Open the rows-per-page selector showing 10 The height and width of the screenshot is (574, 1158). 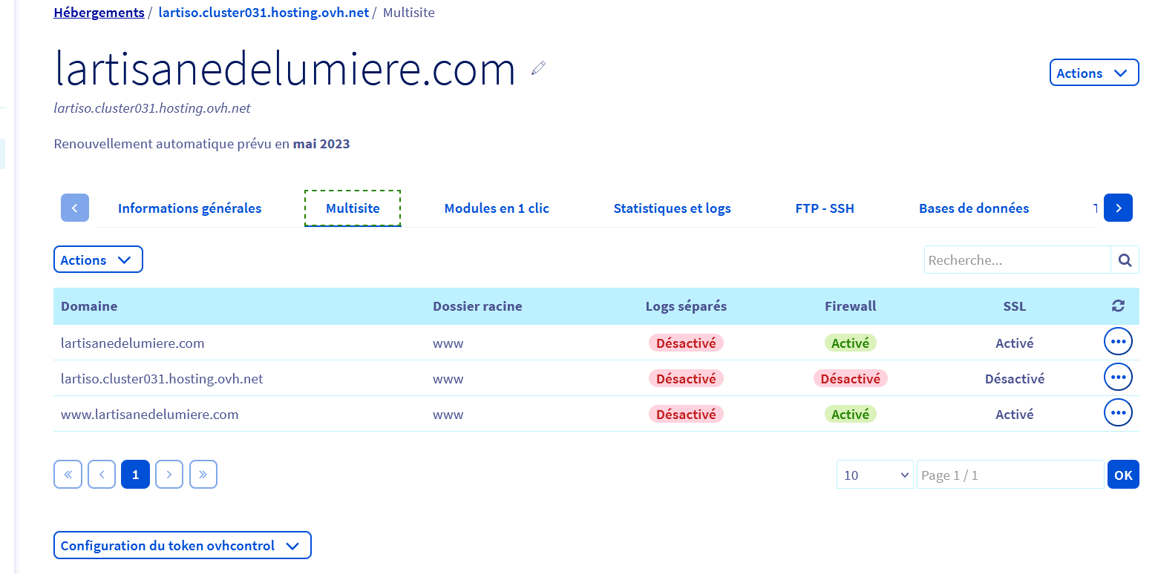pyautogui.click(x=876, y=475)
